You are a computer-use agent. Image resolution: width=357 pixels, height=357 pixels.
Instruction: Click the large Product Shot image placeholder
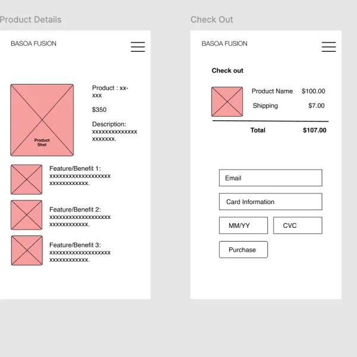click(x=42, y=120)
